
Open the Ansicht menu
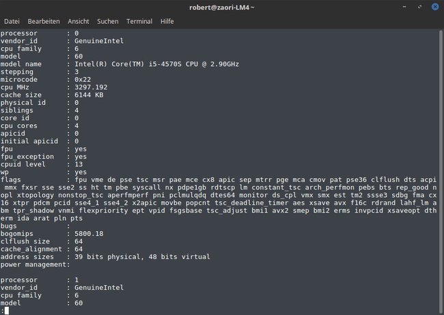click(79, 21)
